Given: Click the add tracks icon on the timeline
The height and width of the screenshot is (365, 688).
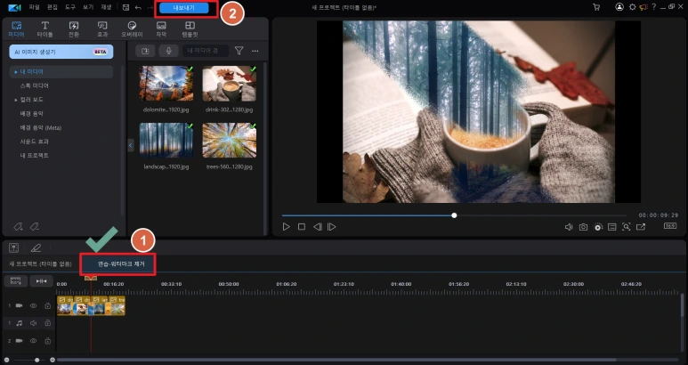Looking at the screenshot, I should pyautogui.click(x=16, y=280).
